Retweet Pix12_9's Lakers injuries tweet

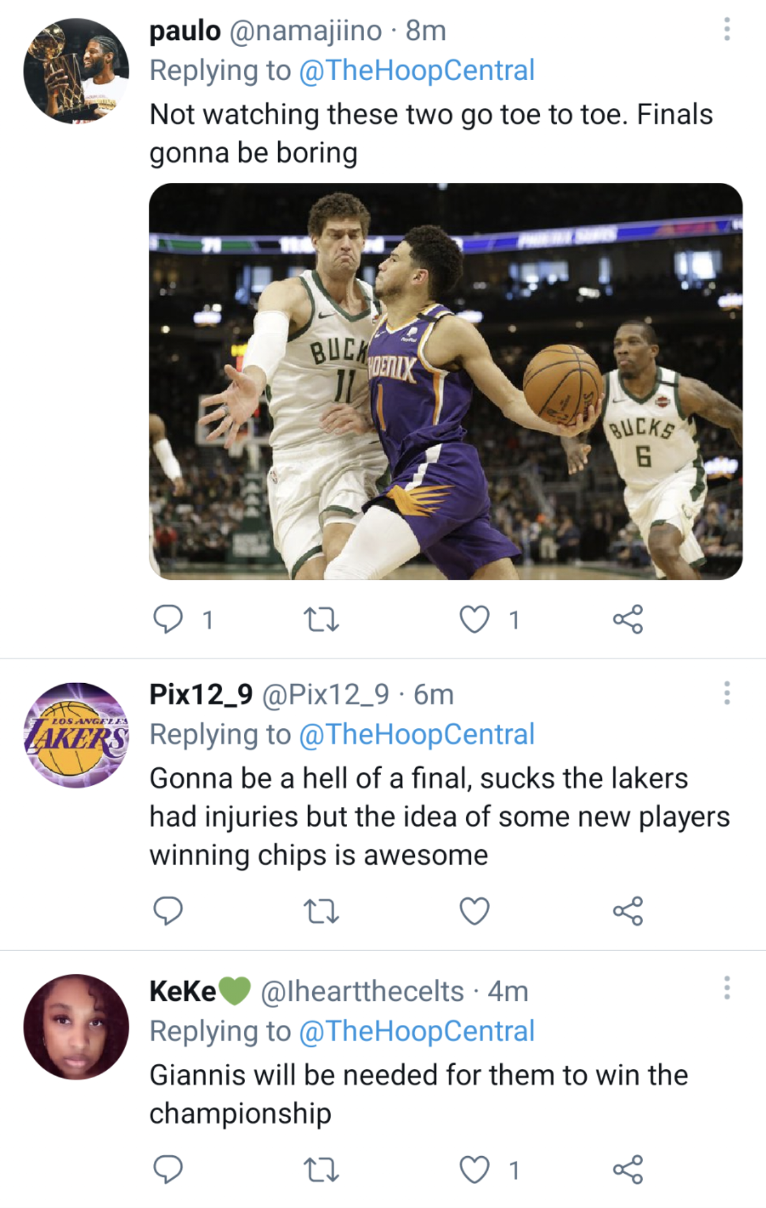tap(321, 911)
